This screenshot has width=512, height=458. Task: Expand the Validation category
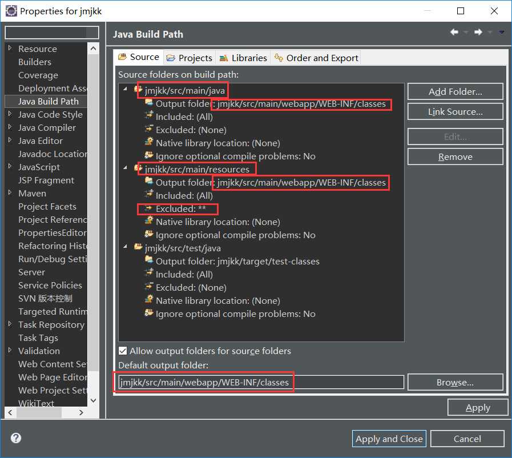pyautogui.click(x=10, y=350)
